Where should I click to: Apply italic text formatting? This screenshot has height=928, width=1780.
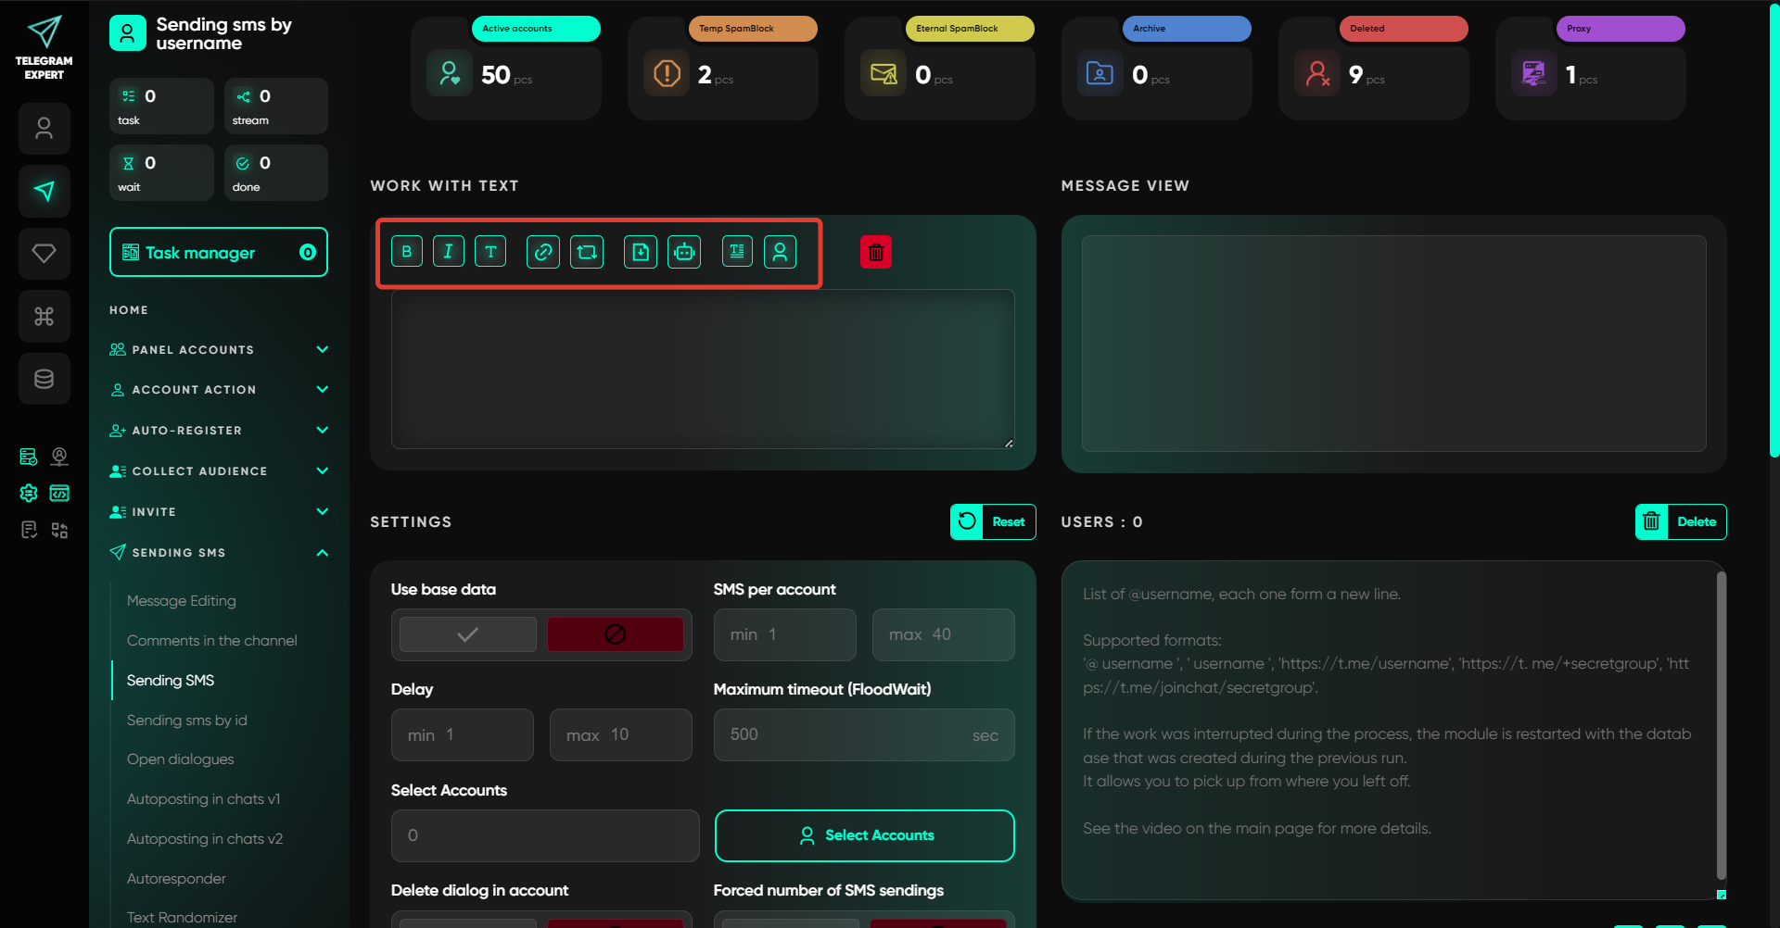449,252
